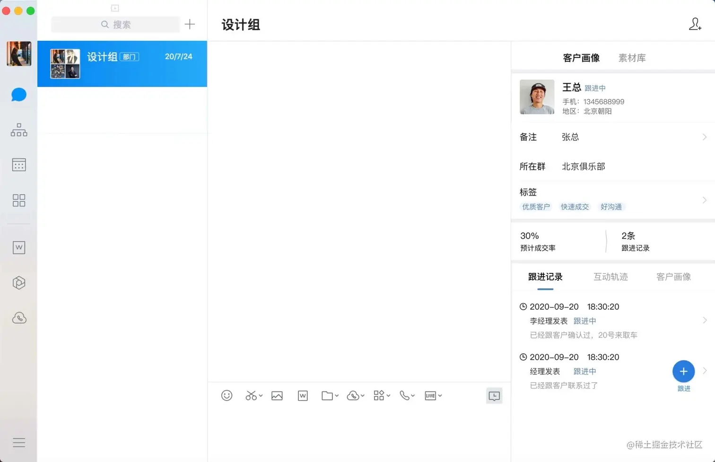Click the send image icon

click(x=277, y=395)
